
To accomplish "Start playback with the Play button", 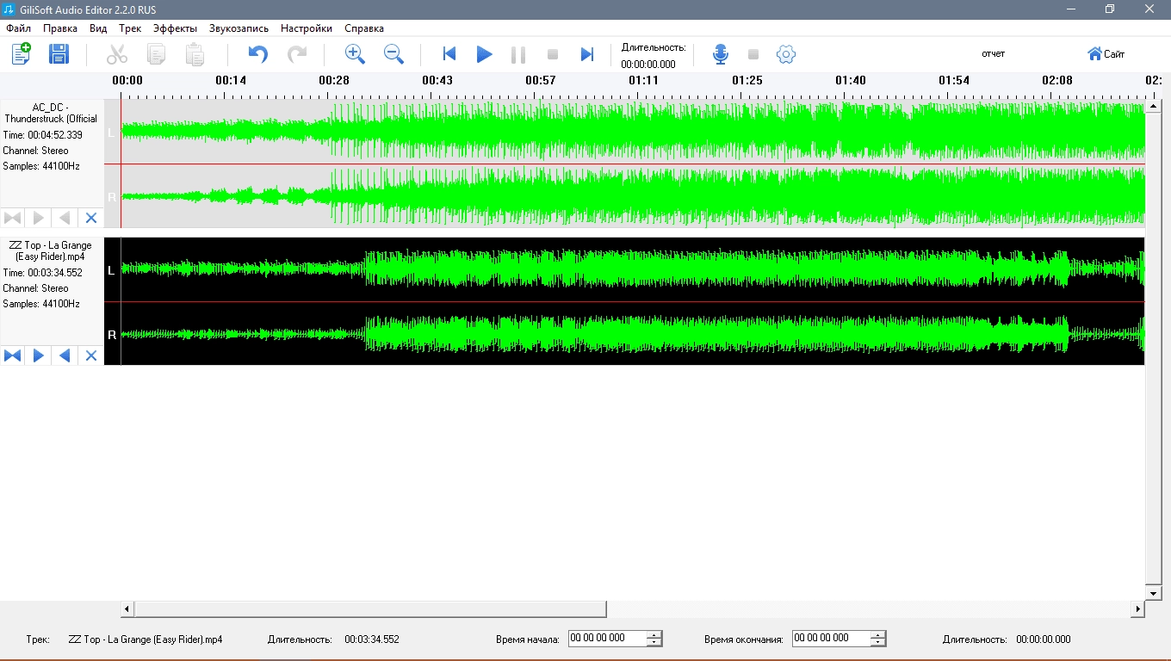I will 484,54.
